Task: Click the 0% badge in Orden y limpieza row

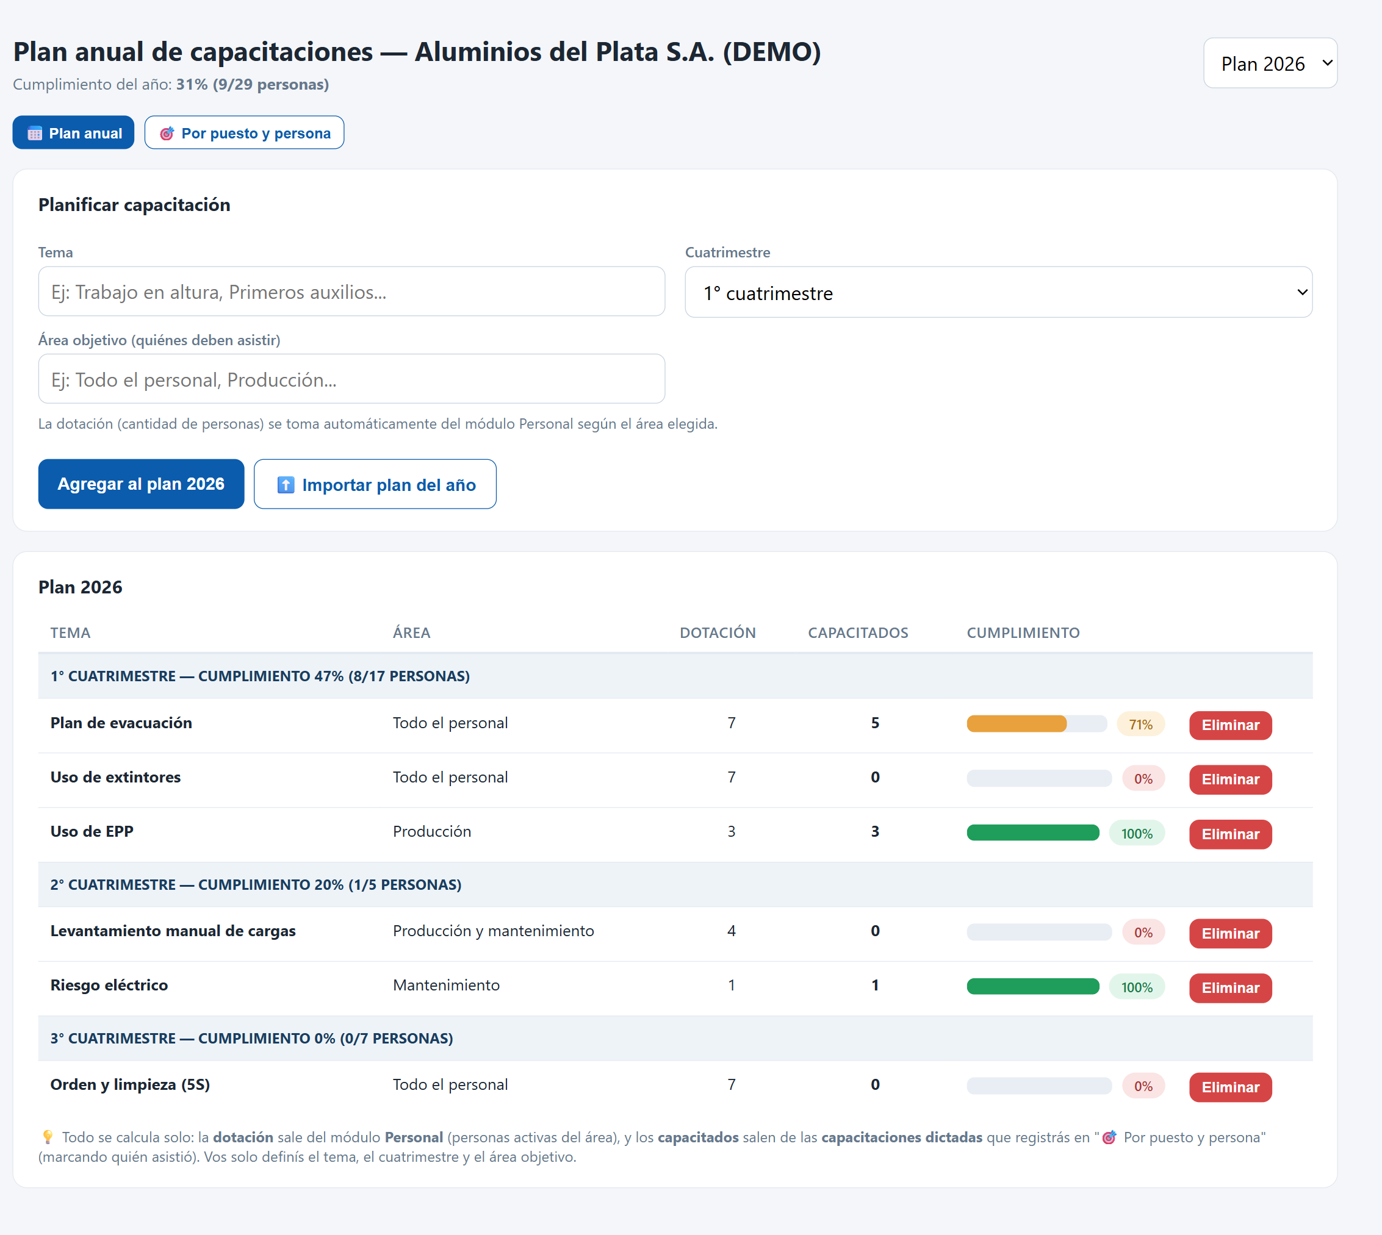Action: (1144, 1086)
